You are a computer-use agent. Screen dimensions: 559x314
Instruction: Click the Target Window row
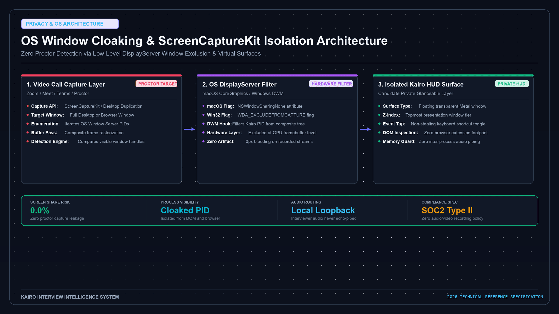80,115
